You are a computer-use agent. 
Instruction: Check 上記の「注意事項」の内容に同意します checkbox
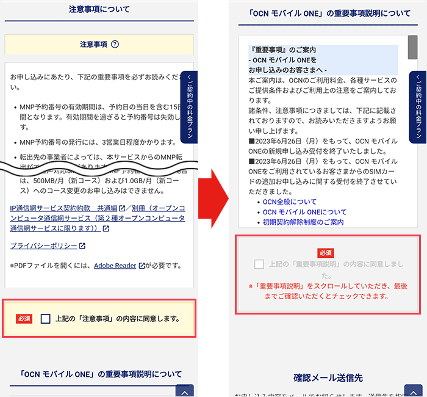tap(46, 318)
